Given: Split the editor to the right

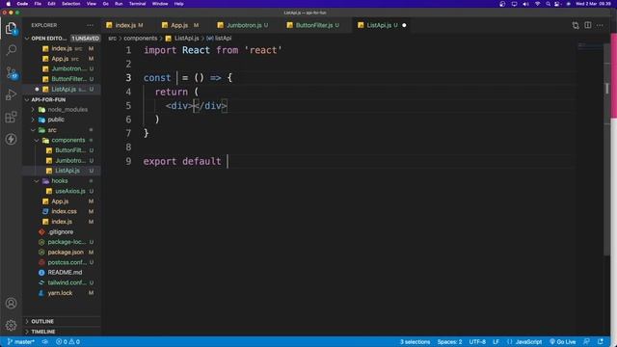Looking at the screenshot, I should (587, 25).
